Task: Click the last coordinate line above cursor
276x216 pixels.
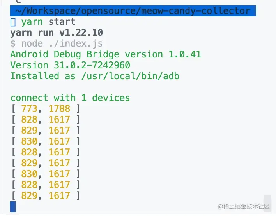Action: point(45,196)
